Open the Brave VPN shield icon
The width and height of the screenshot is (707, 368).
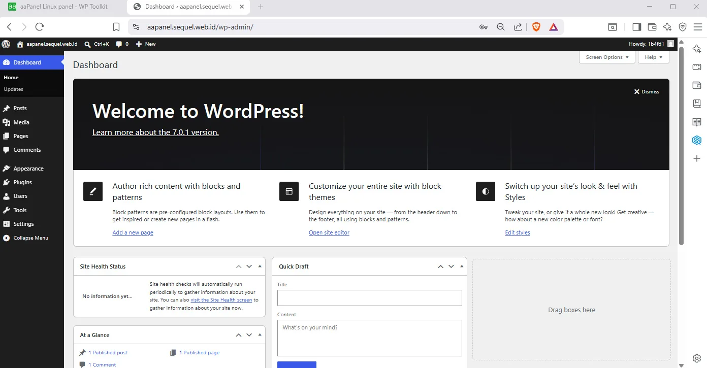click(x=683, y=27)
